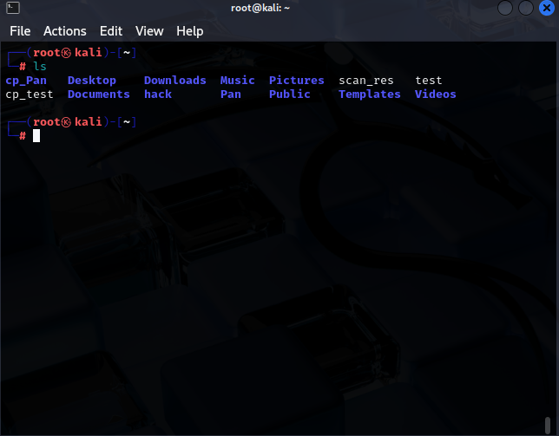Click the Pan directory name
This screenshot has width=559, height=436.
[231, 94]
